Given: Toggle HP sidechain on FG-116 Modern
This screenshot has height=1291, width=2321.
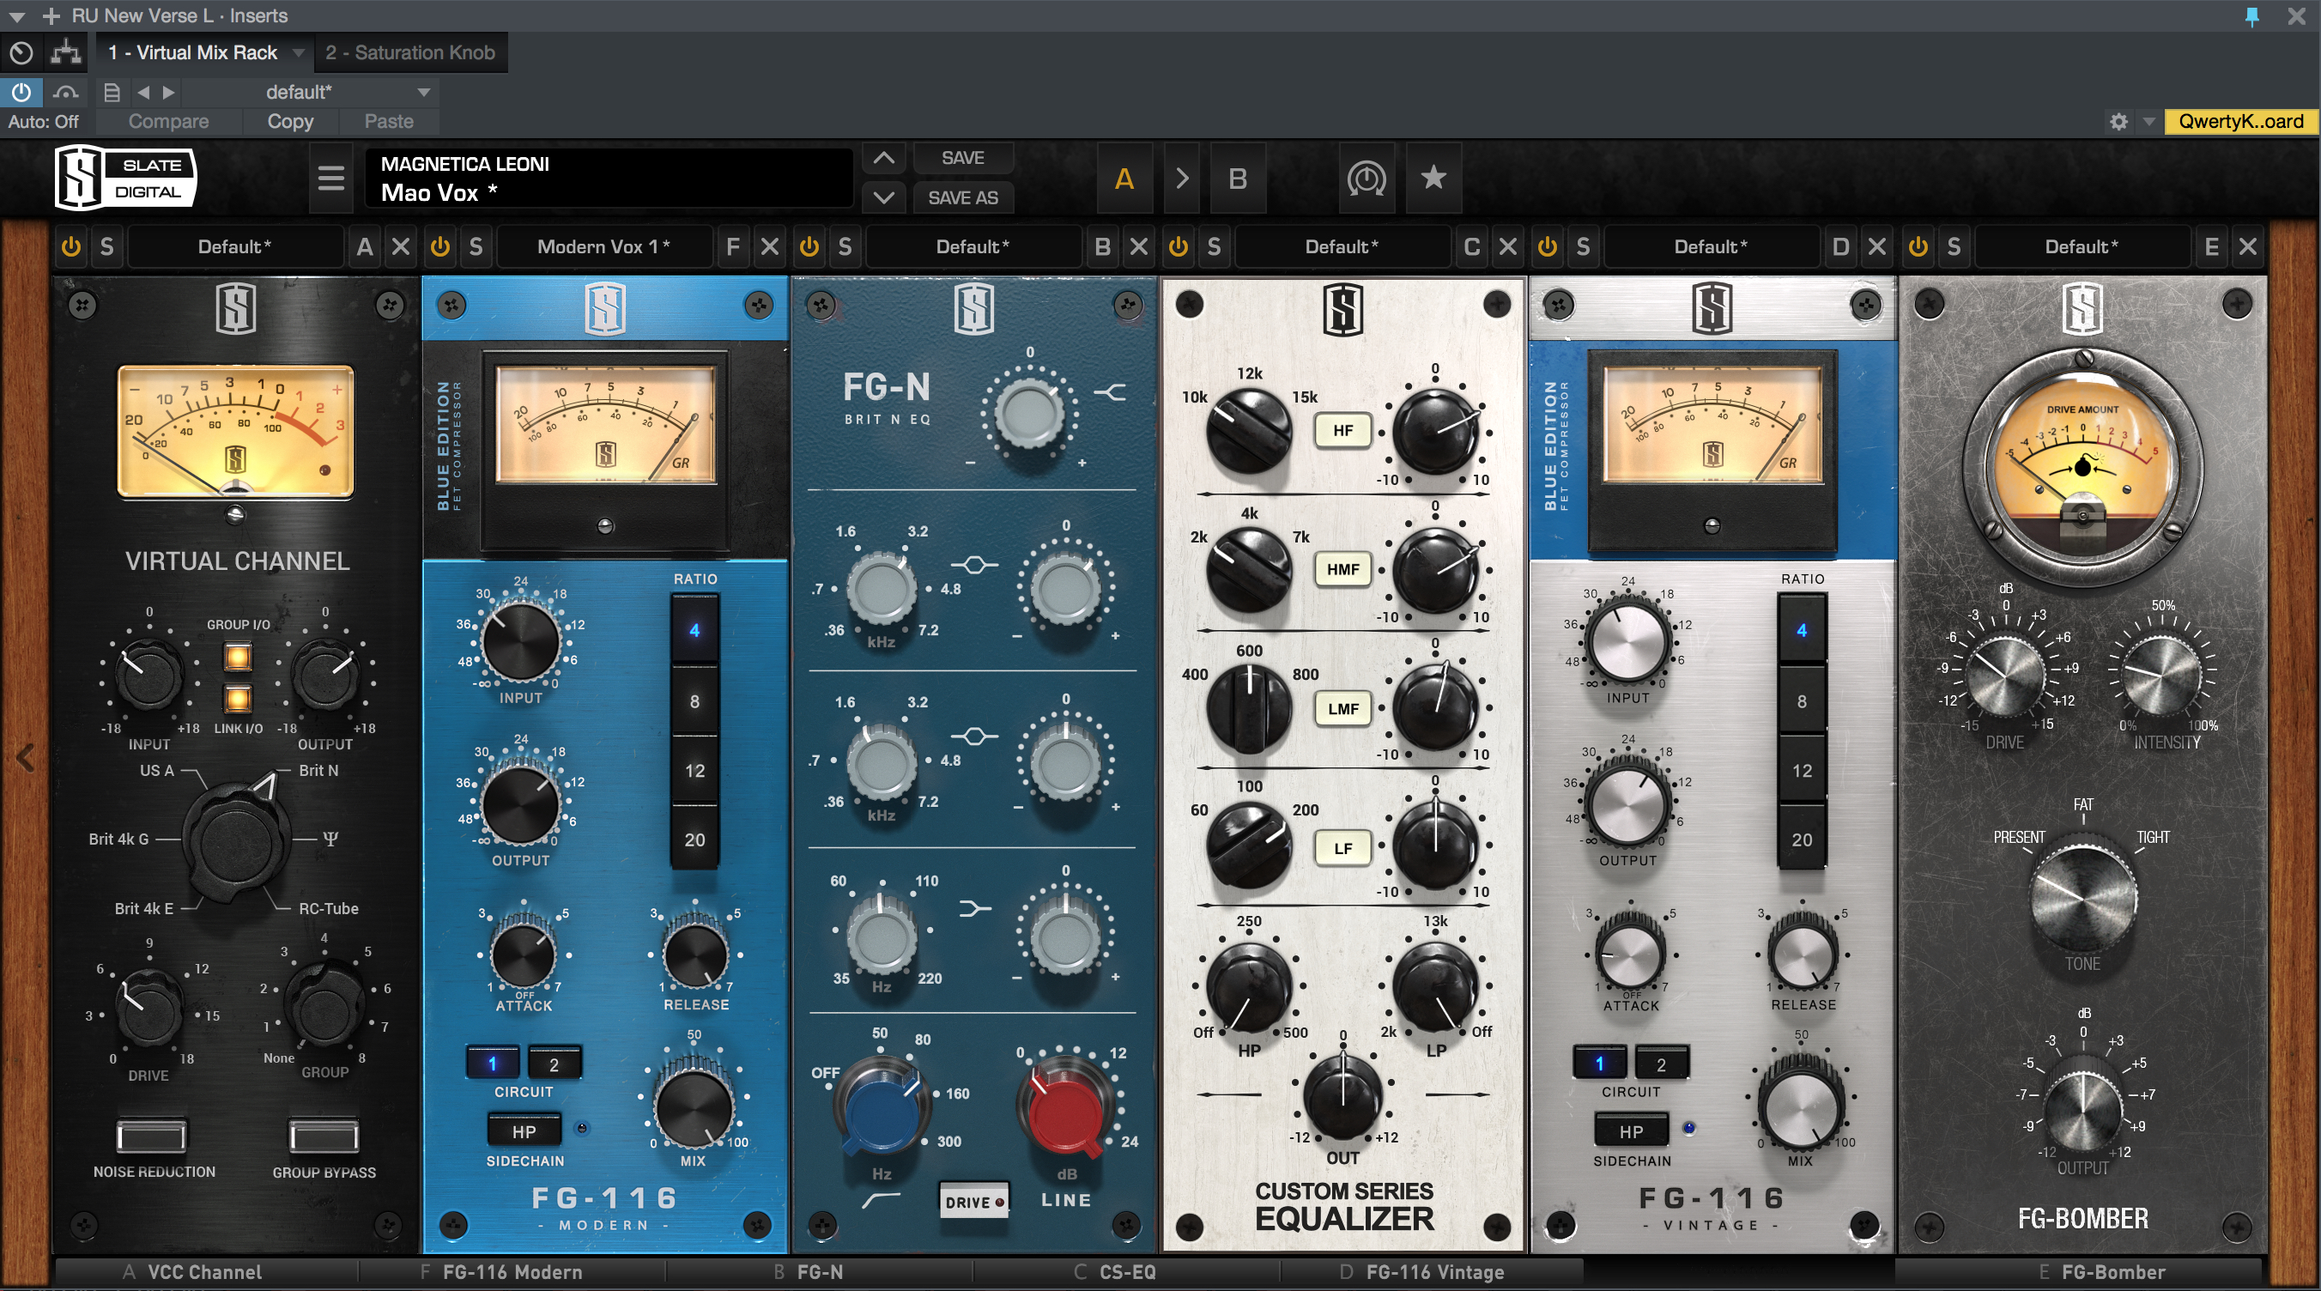Looking at the screenshot, I should 524,1130.
